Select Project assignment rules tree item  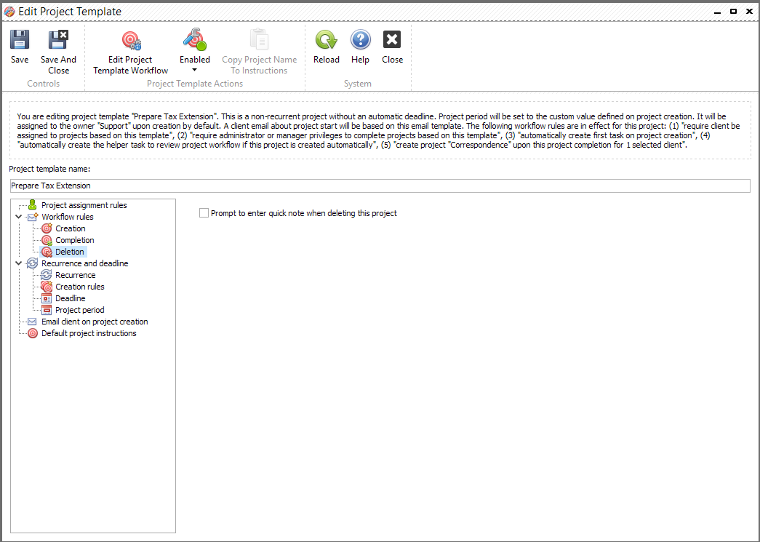[x=84, y=205]
